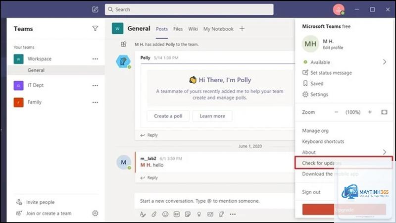
Task: Open manage teams gear icon
Action: (95, 214)
